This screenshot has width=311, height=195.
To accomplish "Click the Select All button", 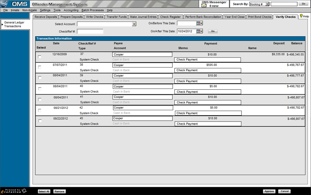I will tap(44, 192).
